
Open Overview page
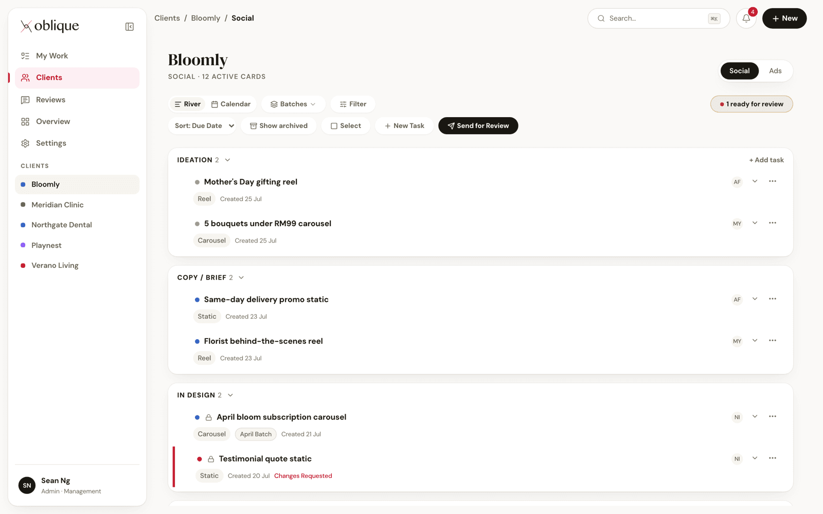77,122
